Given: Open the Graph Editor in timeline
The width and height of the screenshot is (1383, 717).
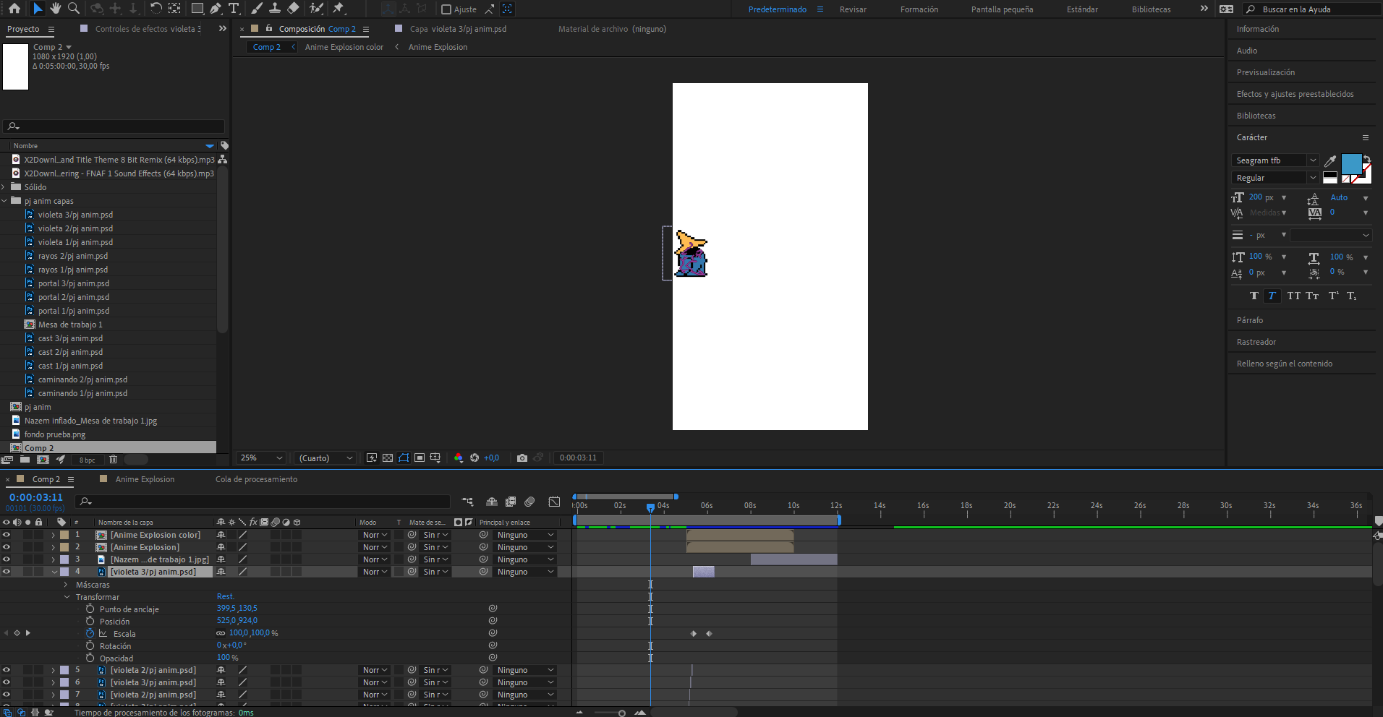Looking at the screenshot, I should (x=554, y=502).
